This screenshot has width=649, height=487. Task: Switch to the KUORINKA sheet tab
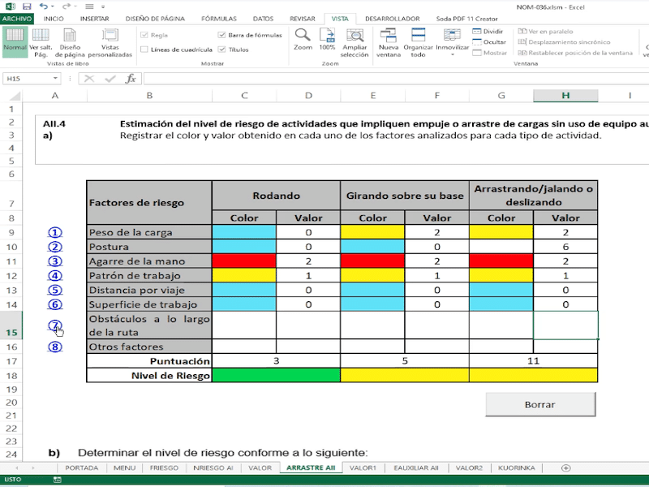[x=516, y=468]
